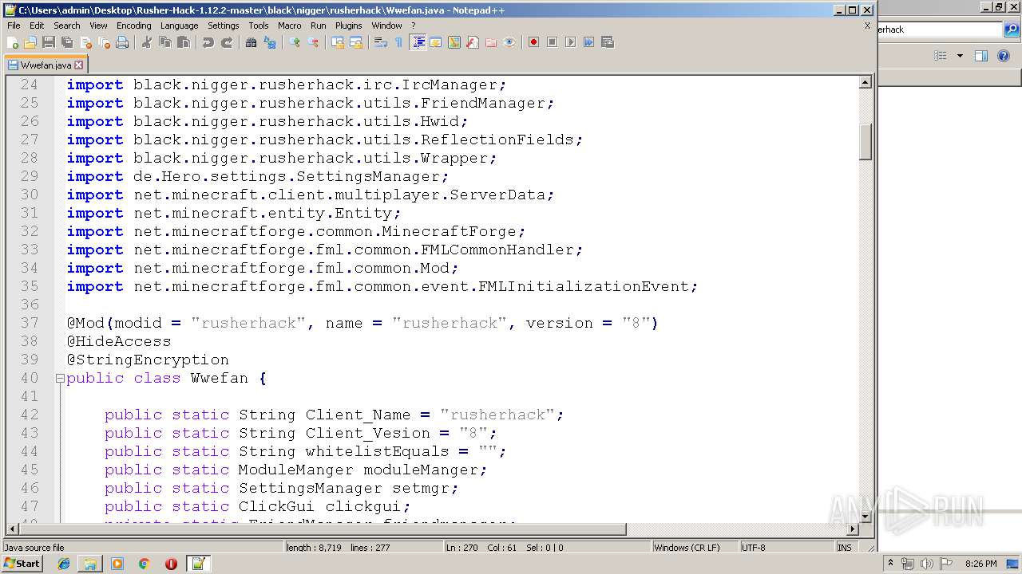Click the Close All toolbar icon
This screenshot has width=1022, height=574.
pos(104,42)
